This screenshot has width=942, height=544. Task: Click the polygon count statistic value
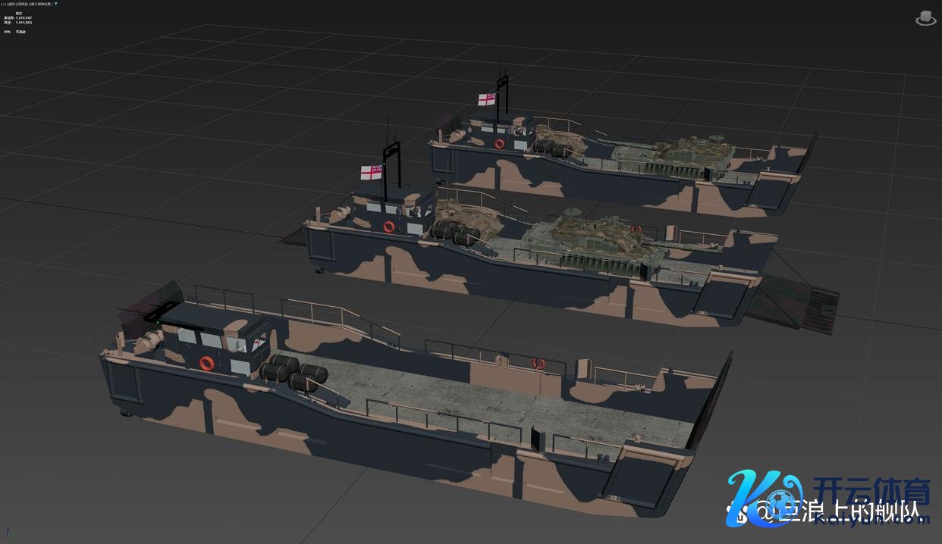pyautogui.click(x=24, y=17)
